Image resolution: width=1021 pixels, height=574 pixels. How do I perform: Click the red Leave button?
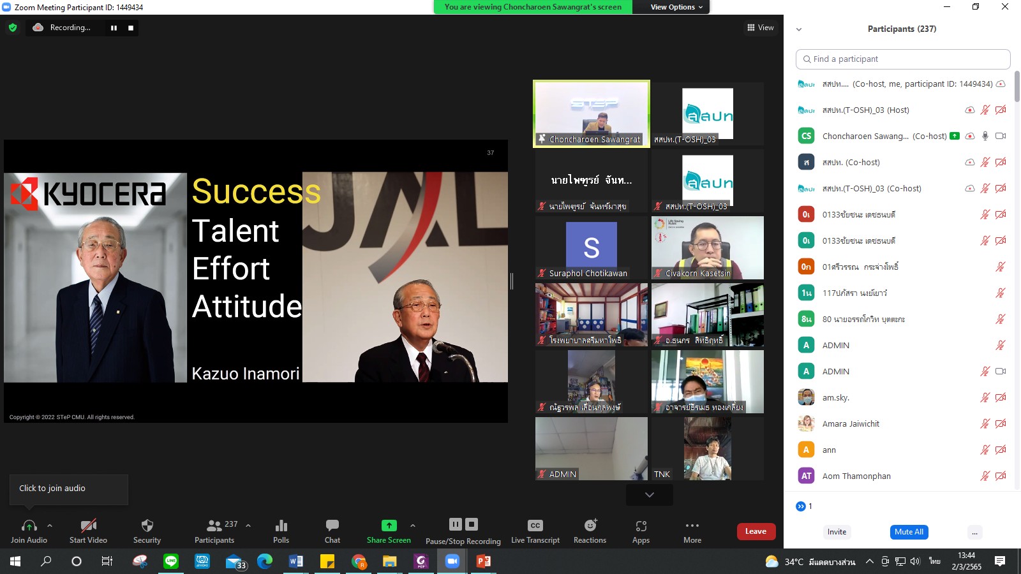tap(756, 531)
